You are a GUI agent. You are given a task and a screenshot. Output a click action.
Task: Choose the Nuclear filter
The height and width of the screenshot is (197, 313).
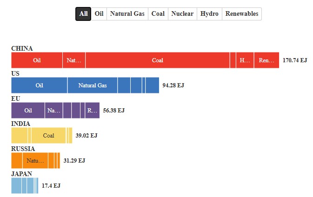[182, 14]
